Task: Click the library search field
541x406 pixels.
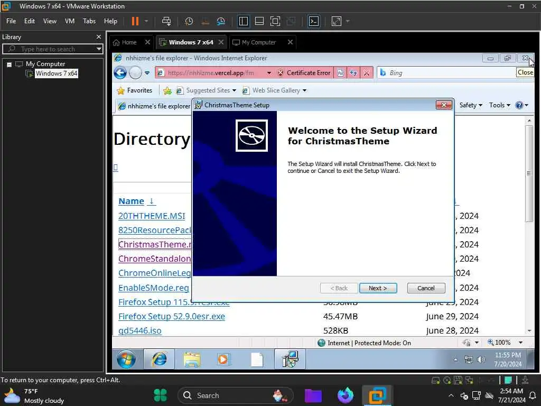Action: (x=52, y=49)
